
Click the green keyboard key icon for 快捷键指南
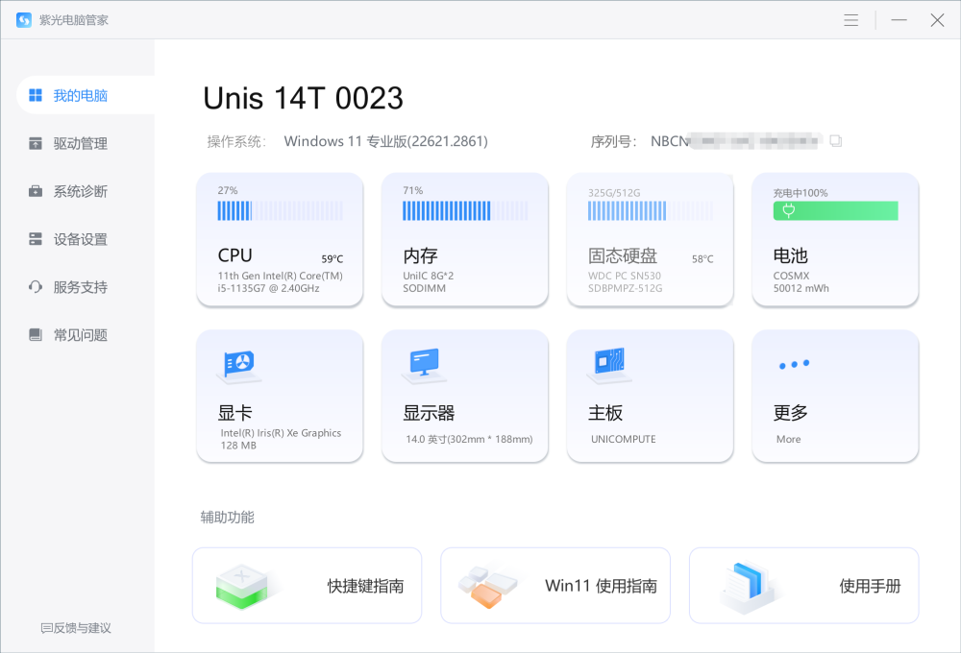pyautogui.click(x=242, y=586)
